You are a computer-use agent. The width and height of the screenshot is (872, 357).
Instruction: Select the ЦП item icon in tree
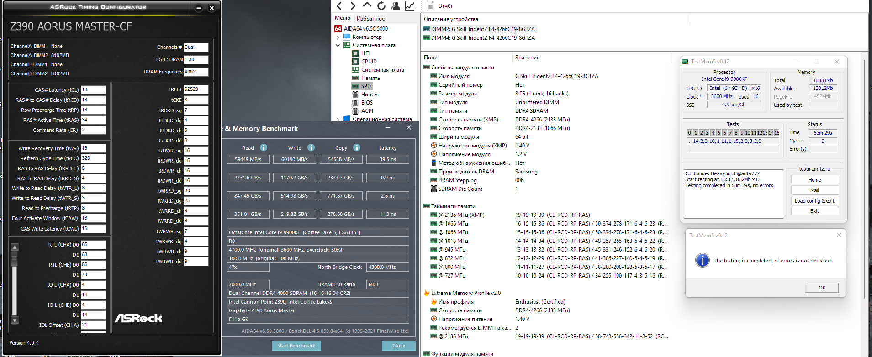pyautogui.click(x=355, y=53)
